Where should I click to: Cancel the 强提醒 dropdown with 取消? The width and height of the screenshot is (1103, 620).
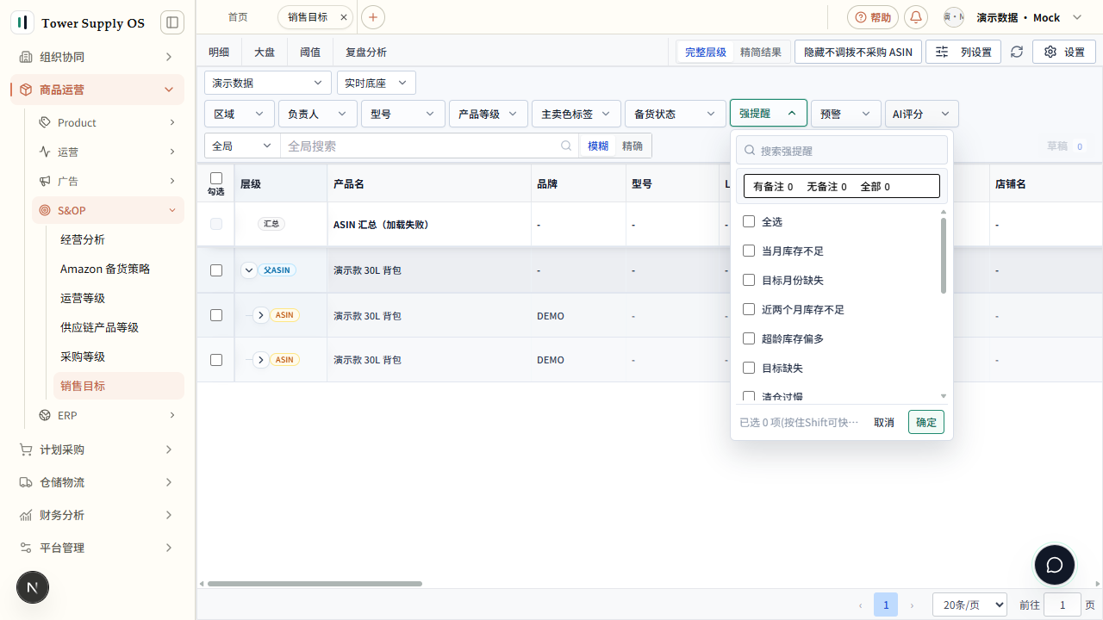click(x=884, y=422)
